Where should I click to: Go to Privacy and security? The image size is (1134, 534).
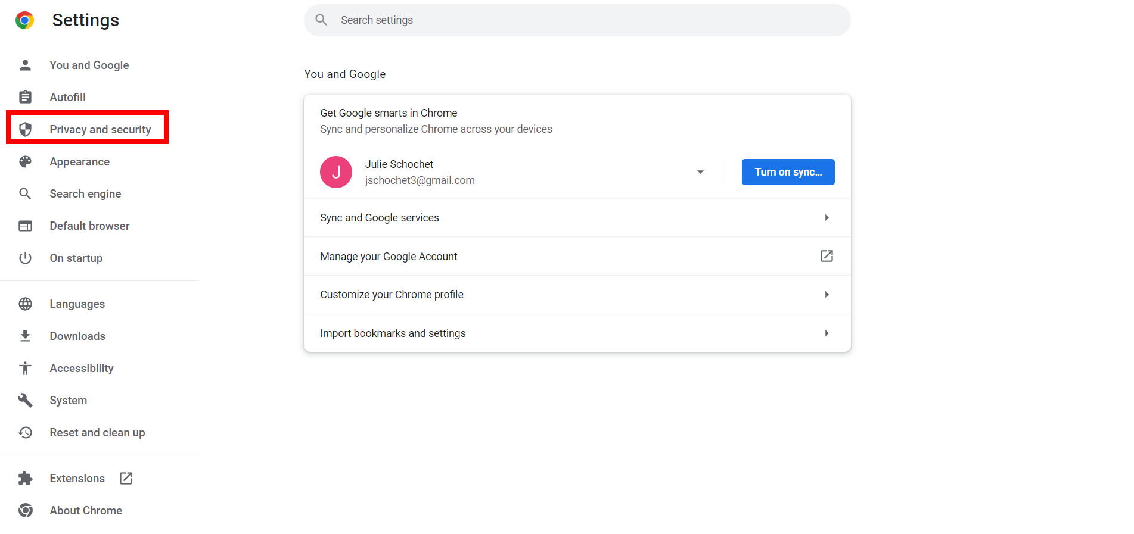point(100,129)
